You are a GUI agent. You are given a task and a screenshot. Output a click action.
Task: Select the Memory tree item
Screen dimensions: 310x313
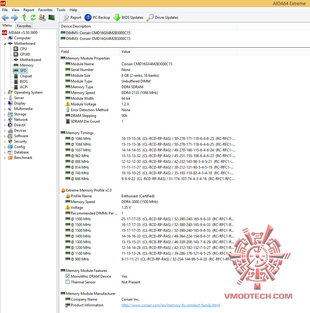point(27,65)
